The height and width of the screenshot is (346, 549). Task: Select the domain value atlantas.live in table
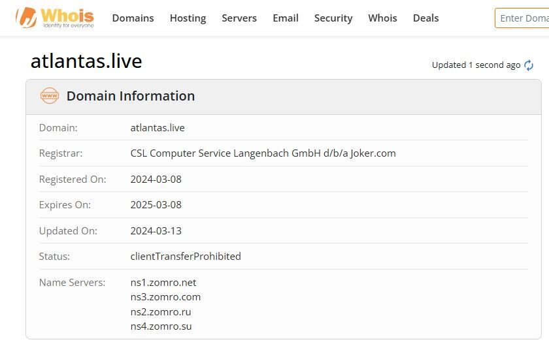pyautogui.click(x=158, y=128)
